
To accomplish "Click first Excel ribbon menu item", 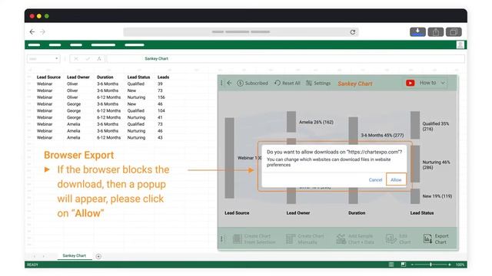I will [34, 45].
